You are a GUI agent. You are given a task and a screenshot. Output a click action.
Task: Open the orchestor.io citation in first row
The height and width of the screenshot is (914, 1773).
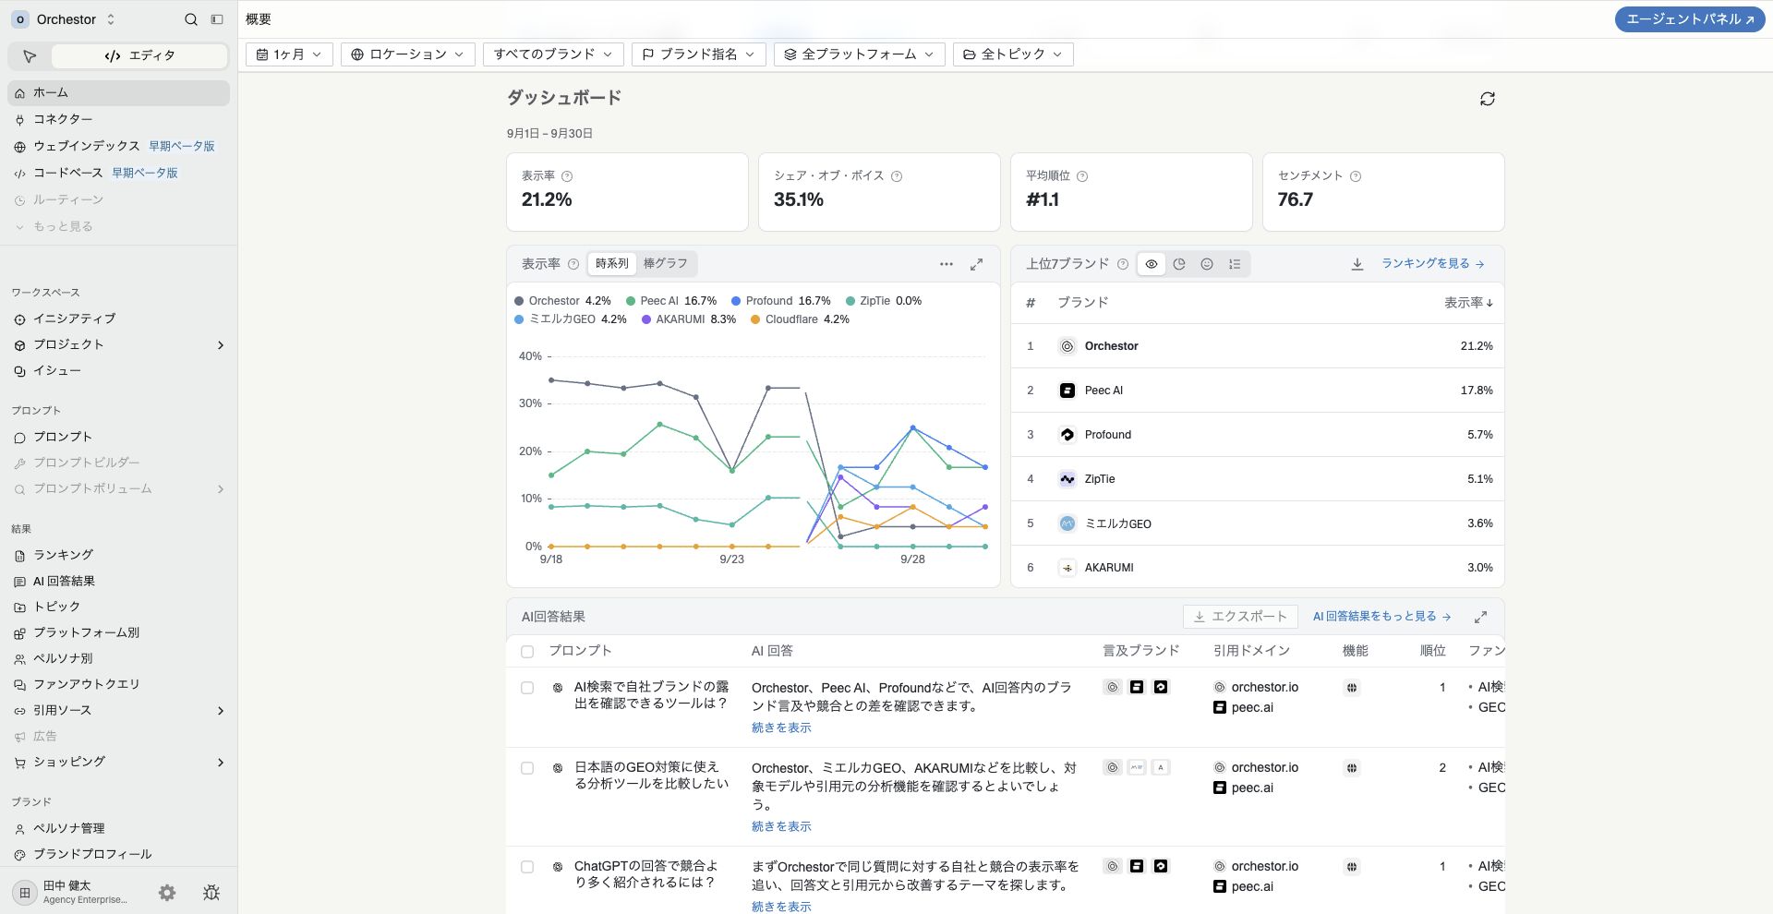point(1256,688)
